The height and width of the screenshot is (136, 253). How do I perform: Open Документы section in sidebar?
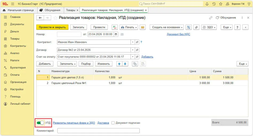click(17, 24)
